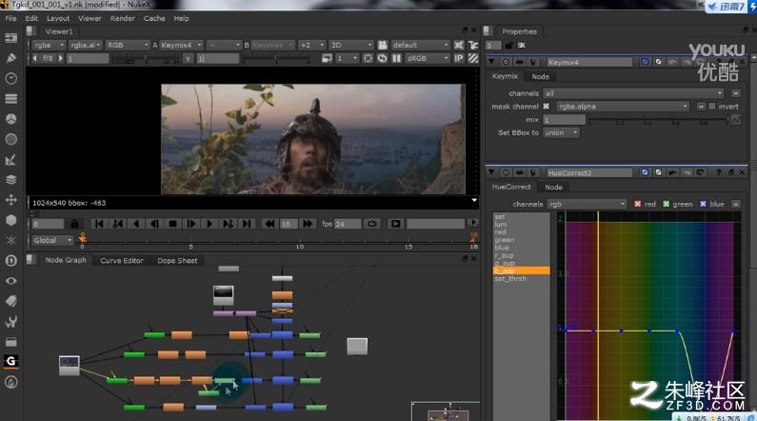Click the lock icon beside frame field
Image resolution: width=757 pixels, height=421 pixels.
click(x=74, y=224)
